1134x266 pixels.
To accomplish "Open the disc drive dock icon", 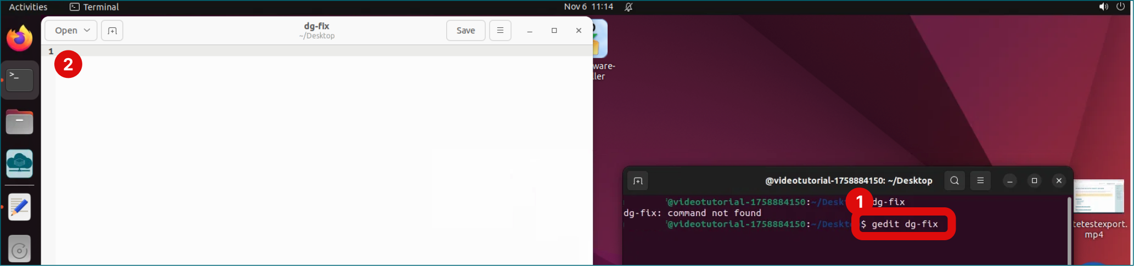I will pos(20,250).
